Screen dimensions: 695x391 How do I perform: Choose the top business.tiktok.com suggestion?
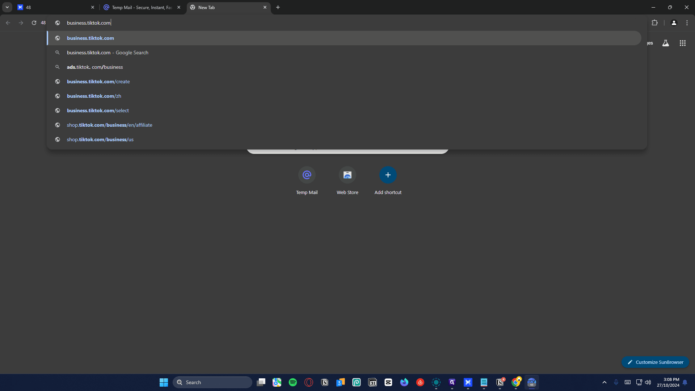[x=344, y=38]
